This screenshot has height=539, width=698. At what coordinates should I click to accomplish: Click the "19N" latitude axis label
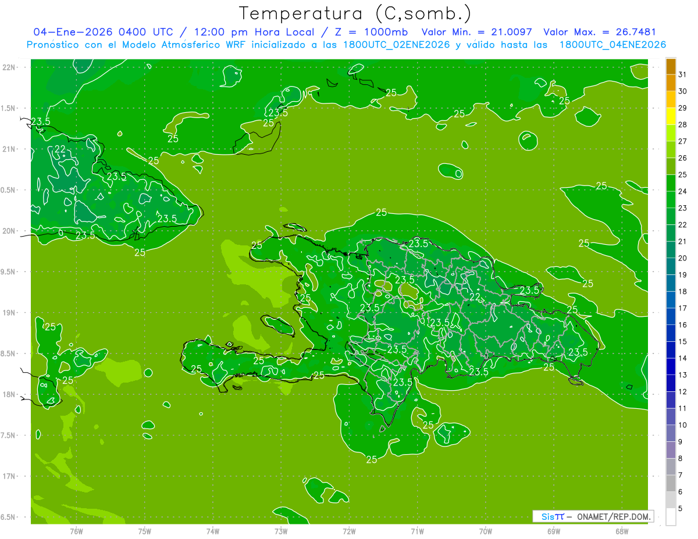pos(10,313)
